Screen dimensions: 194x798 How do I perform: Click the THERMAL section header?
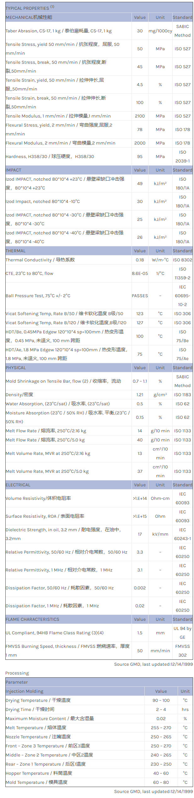pyautogui.click(x=16, y=251)
